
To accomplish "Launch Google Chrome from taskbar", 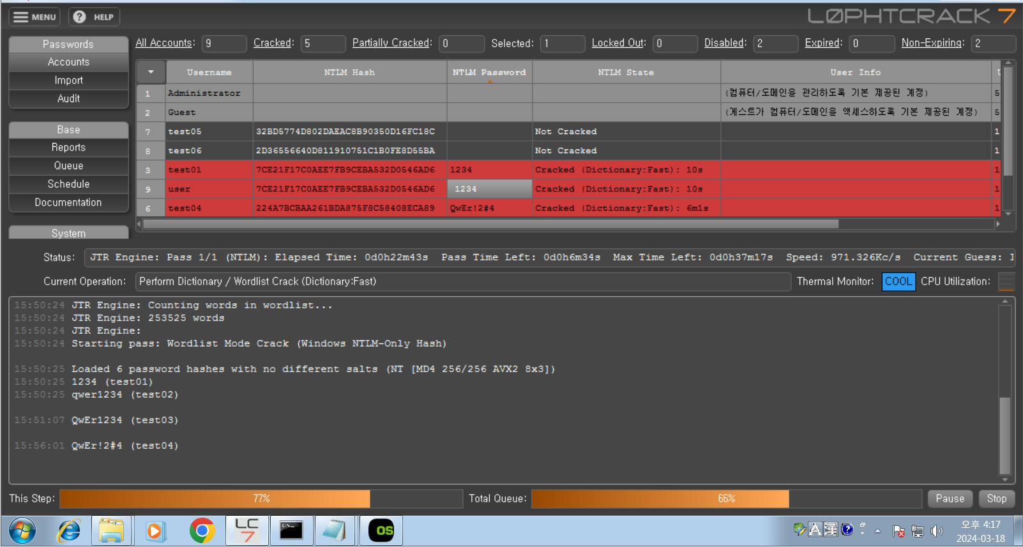I will click(x=202, y=531).
